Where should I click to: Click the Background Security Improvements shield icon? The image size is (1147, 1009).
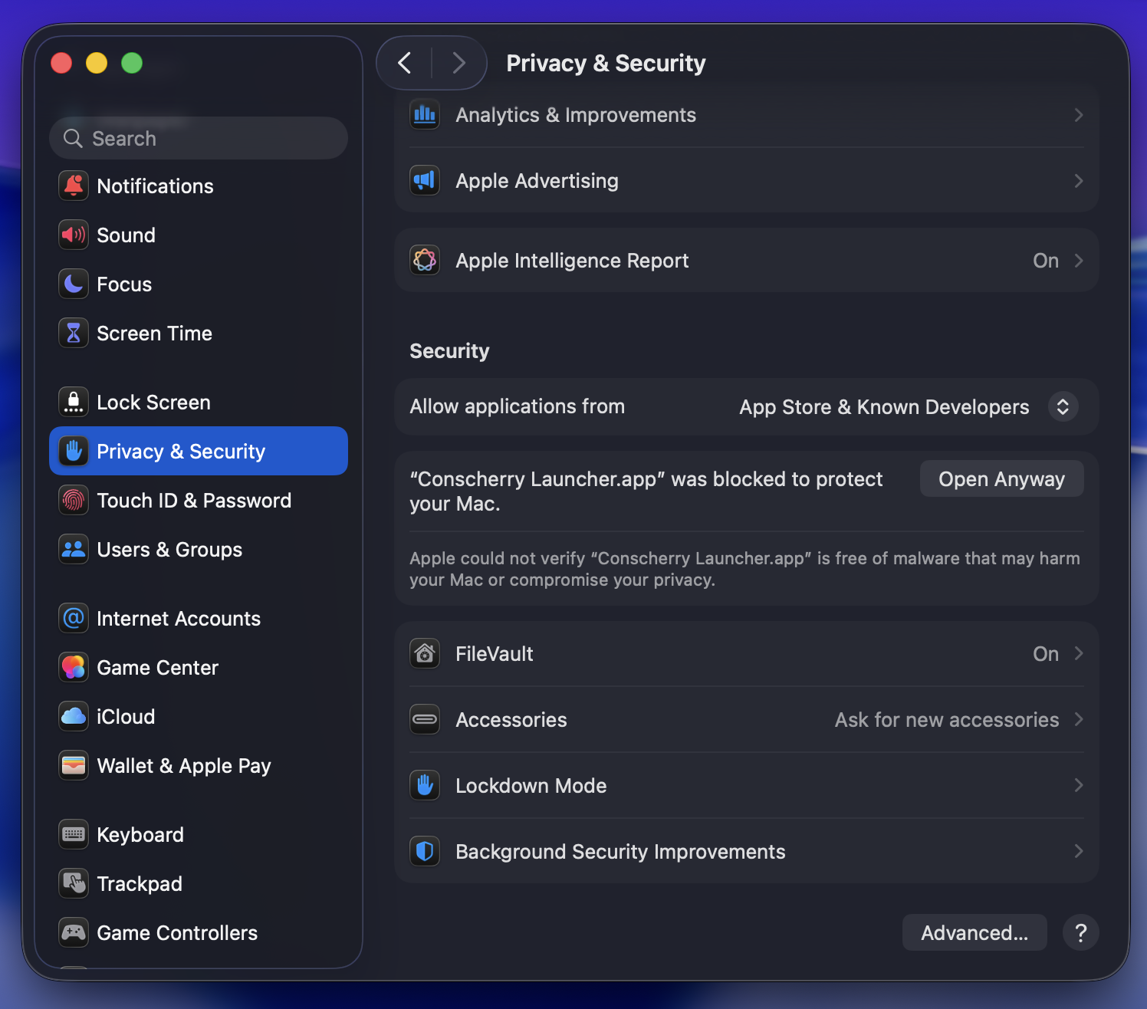(425, 852)
